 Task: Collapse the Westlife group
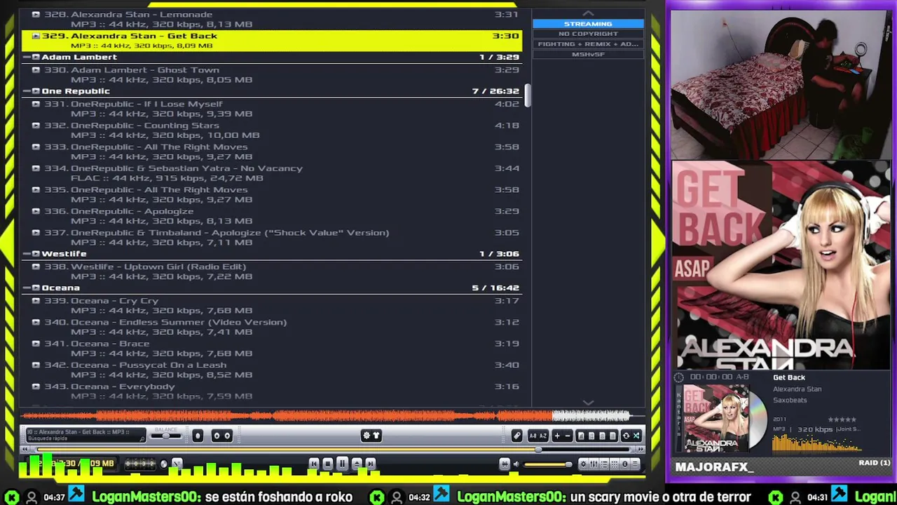(26, 254)
